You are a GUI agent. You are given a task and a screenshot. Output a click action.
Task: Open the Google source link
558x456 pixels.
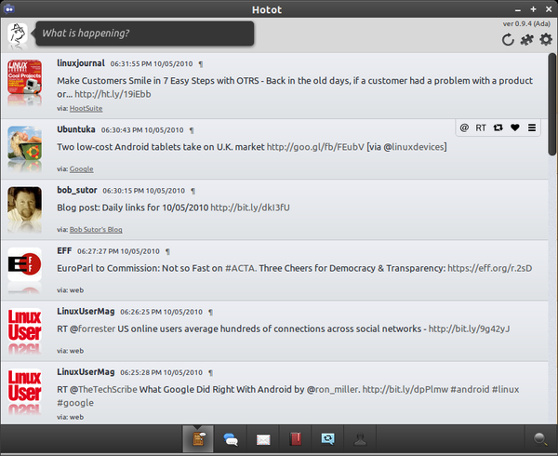82,168
